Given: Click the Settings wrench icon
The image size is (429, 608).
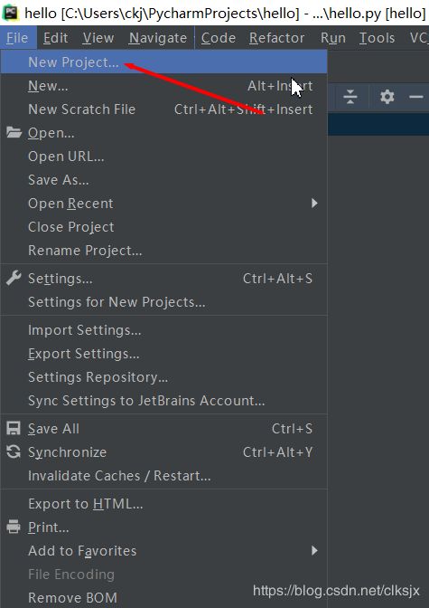Looking at the screenshot, I should point(14,278).
